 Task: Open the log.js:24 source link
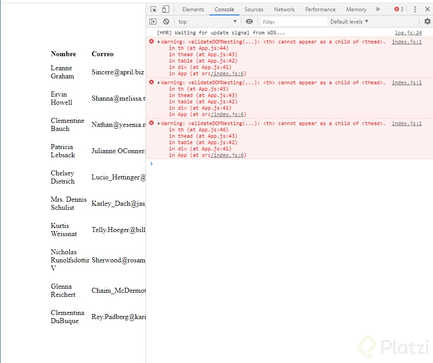pyautogui.click(x=408, y=33)
